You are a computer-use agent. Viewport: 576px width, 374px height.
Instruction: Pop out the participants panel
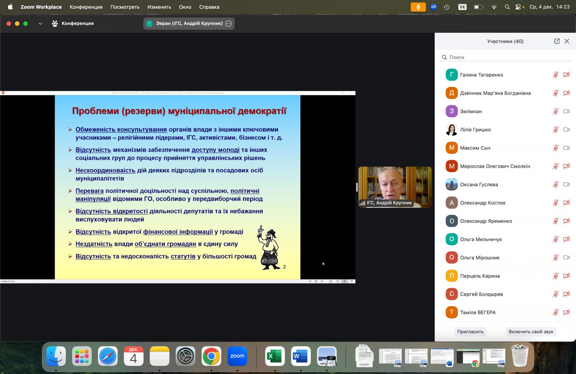(557, 41)
